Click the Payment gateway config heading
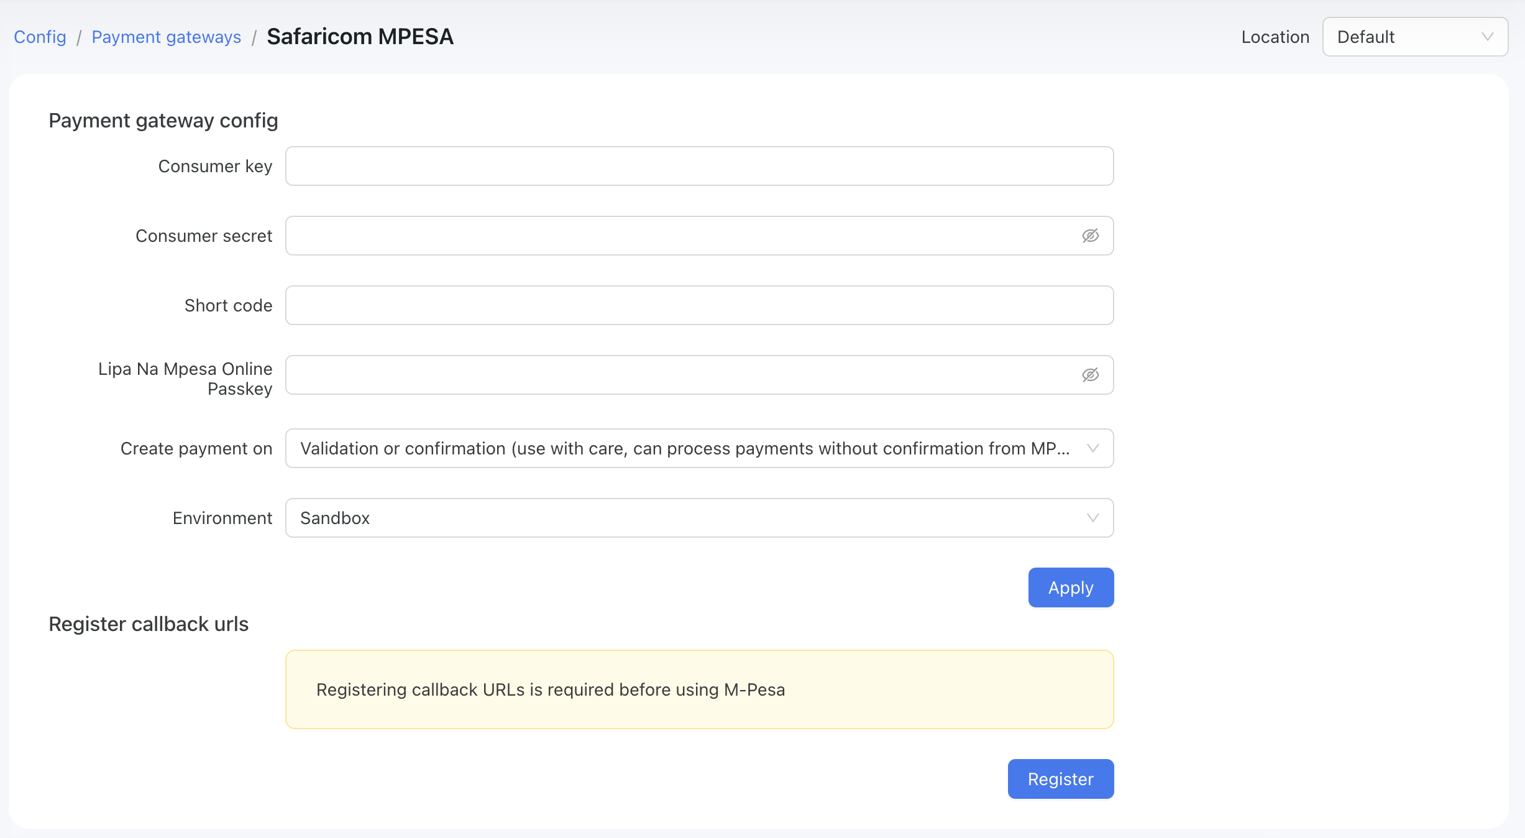 163,120
